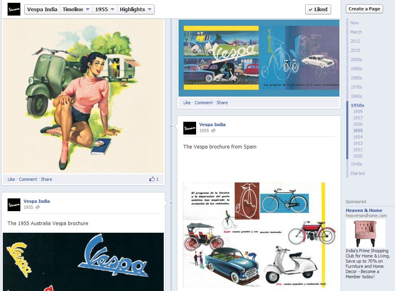Comment on the French 1955 brochure post
395x291 pixels.
point(204,103)
